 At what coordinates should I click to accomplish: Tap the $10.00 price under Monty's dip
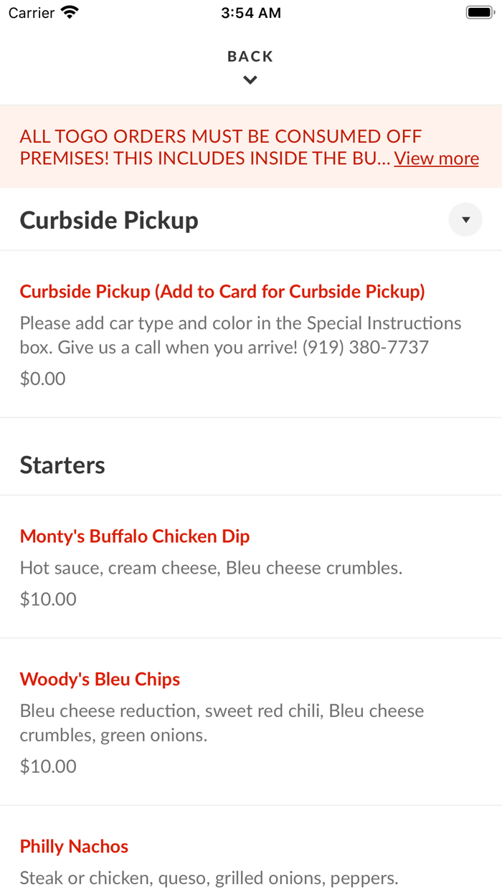point(48,599)
